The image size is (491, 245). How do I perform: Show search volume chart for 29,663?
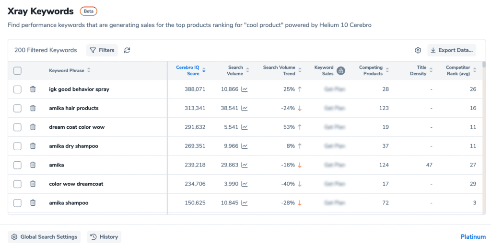tap(245, 165)
